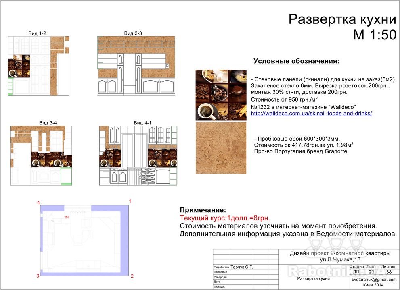Viewport: 400px width, 290px height.
Task: Click the text '№1232 в интернет-магазине "Walldeco"'
Action: click(303, 107)
